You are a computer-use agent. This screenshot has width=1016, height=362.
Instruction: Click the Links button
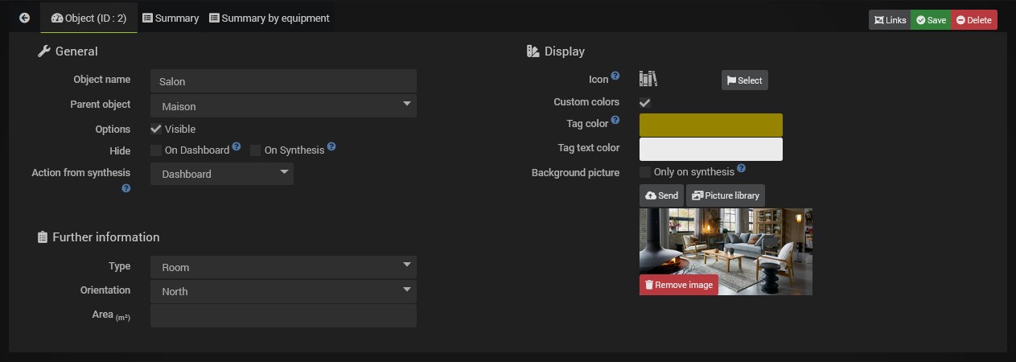point(890,20)
